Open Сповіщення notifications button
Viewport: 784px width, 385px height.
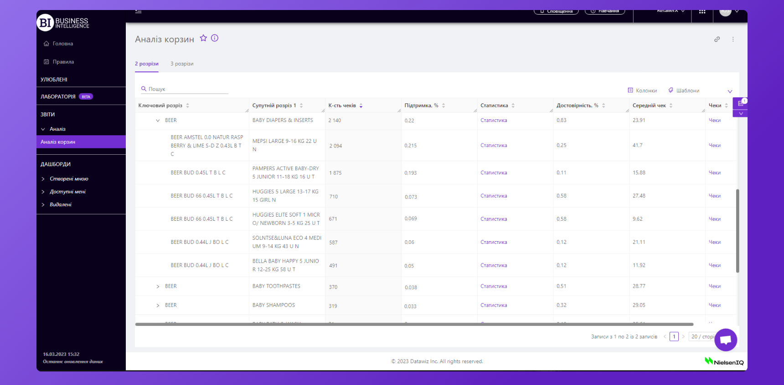coord(556,11)
